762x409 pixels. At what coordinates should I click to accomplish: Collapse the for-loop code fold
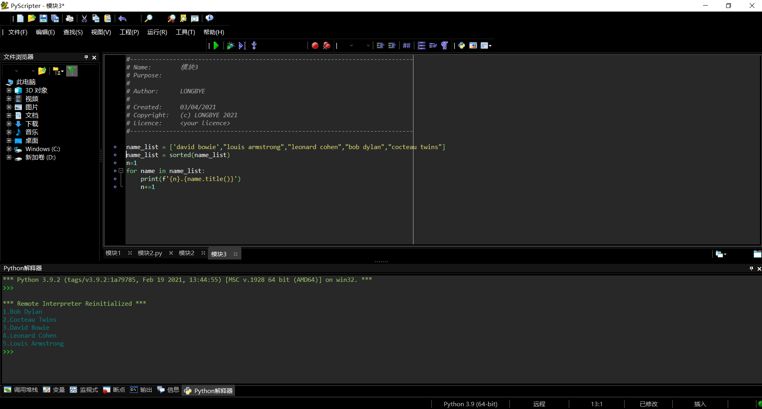click(121, 171)
